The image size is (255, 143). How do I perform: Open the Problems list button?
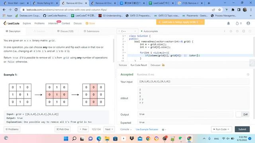(12, 129)
